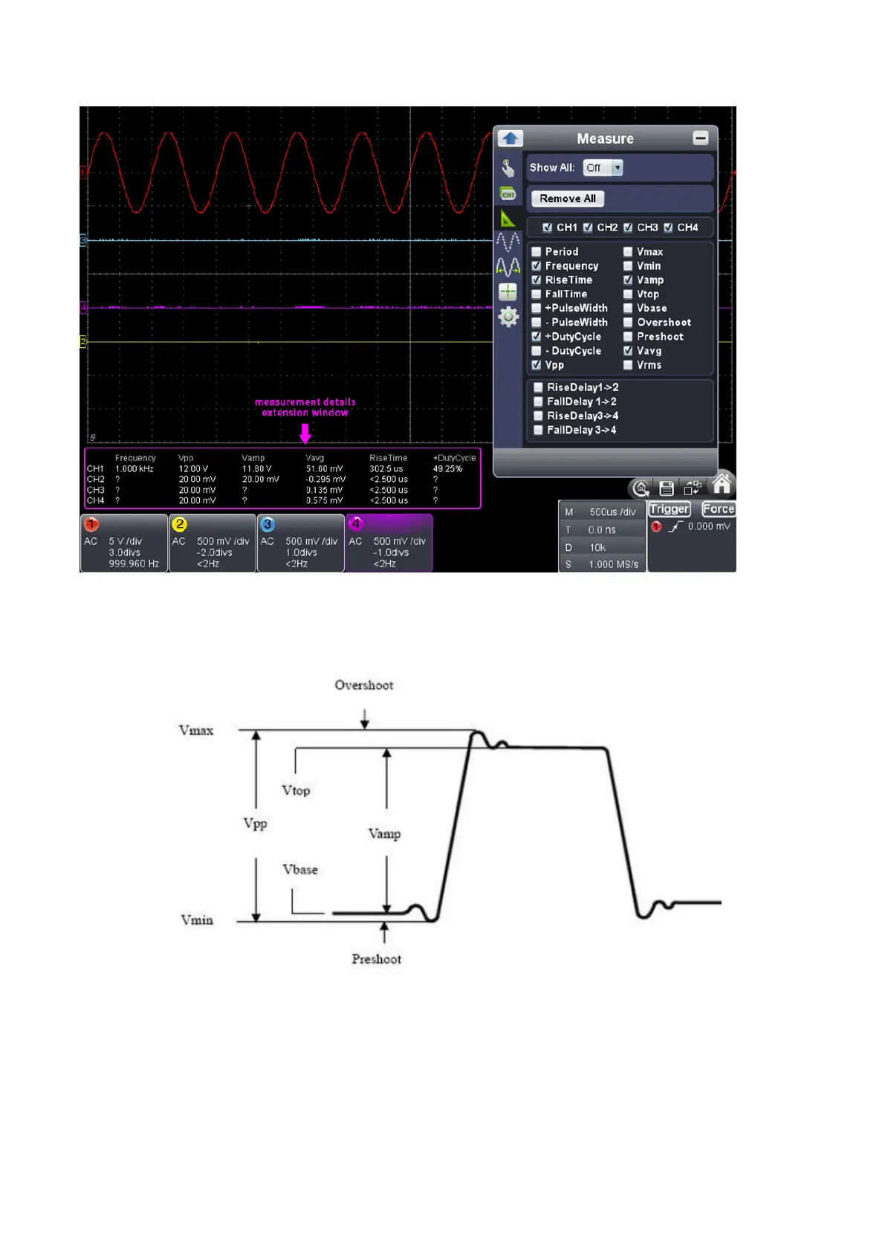Enable RiseDelay3->4 measurement
This screenshot has width=885, height=1252.
(x=538, y=416)
